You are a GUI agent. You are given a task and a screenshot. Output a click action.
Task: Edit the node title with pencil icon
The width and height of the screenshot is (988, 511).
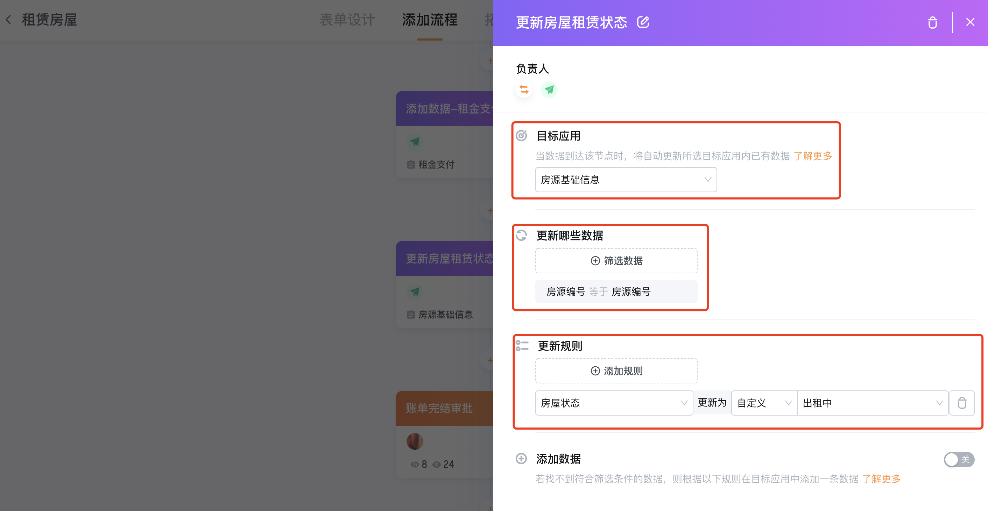643,23
